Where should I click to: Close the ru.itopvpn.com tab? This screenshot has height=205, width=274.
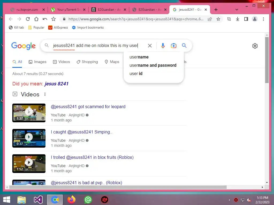[x=44, y=10]
